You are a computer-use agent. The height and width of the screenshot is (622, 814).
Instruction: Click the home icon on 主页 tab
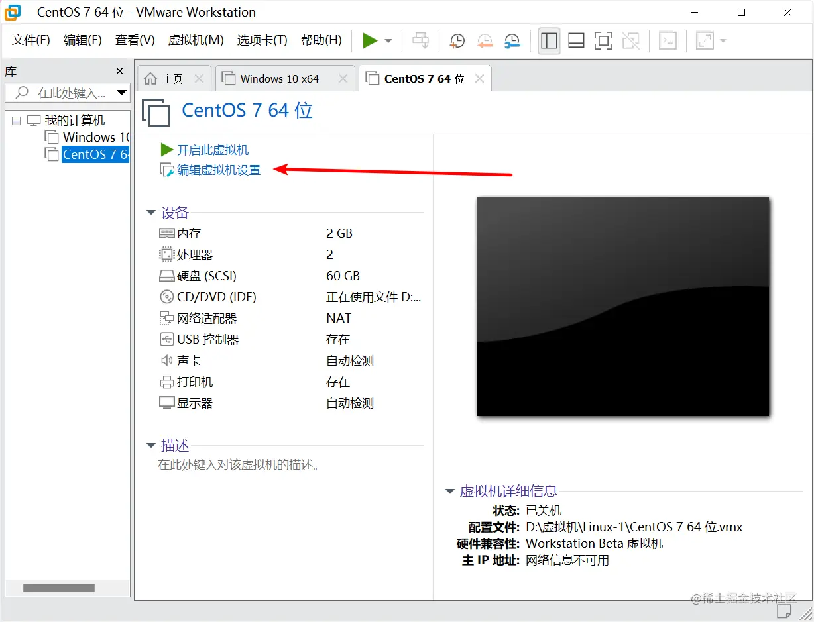[x=151, y=79]
